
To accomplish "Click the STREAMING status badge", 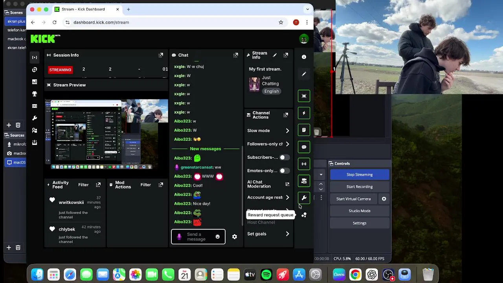I will pyautogui.click(x=60, y=70).
